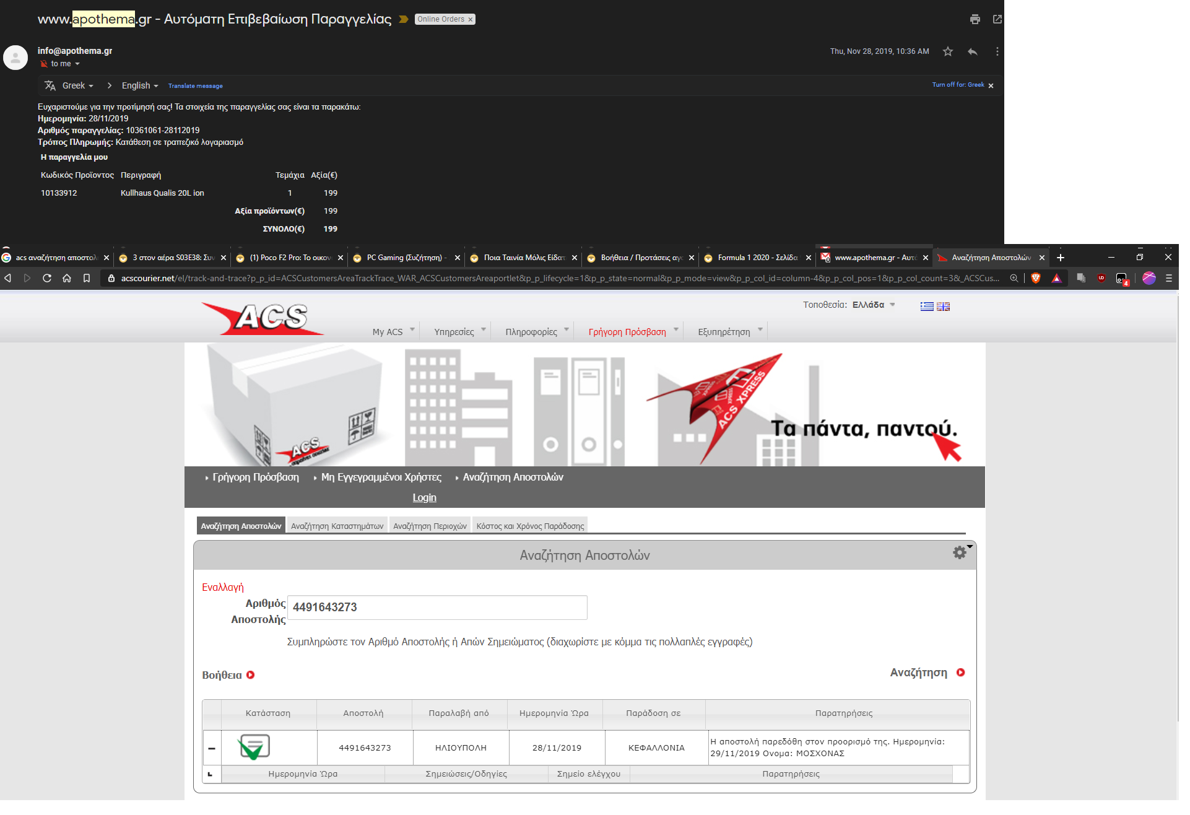Click Μη Εγγεγραμμένοι Χρήστες breadcrumb
Image resolution: width=1190 pixels, height=815 pixels.
click(381, 477)
